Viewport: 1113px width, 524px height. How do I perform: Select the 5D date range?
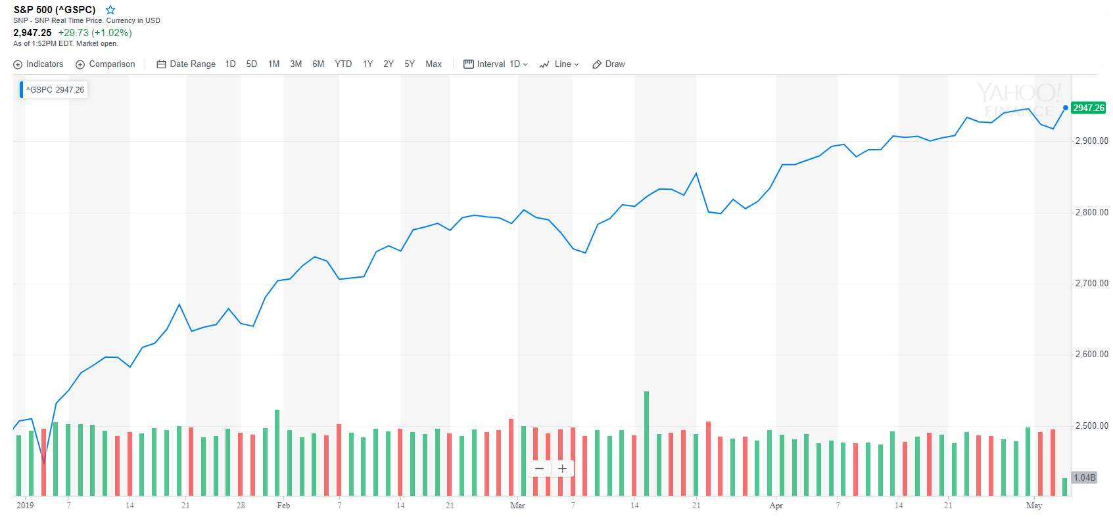251,64
